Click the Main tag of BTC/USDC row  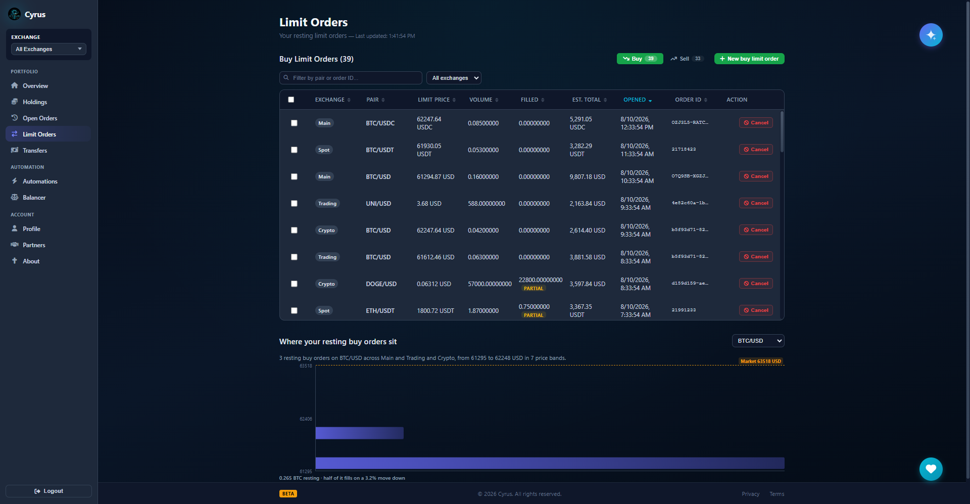coord(324,123)
